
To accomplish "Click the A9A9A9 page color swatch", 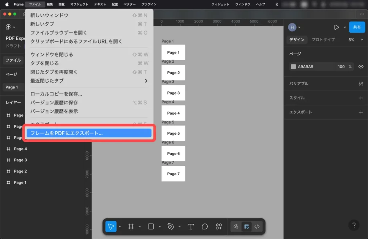I will point(293,67).
